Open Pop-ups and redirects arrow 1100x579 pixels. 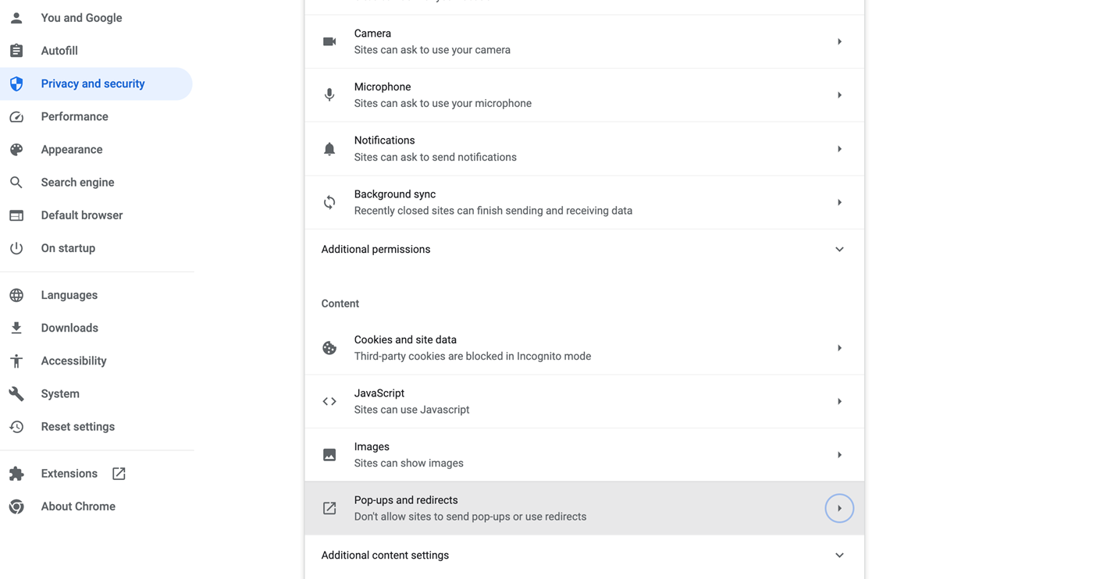point(839,509)
